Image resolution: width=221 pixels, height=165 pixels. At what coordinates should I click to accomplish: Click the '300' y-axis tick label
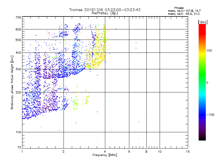(x=19, y=69)
